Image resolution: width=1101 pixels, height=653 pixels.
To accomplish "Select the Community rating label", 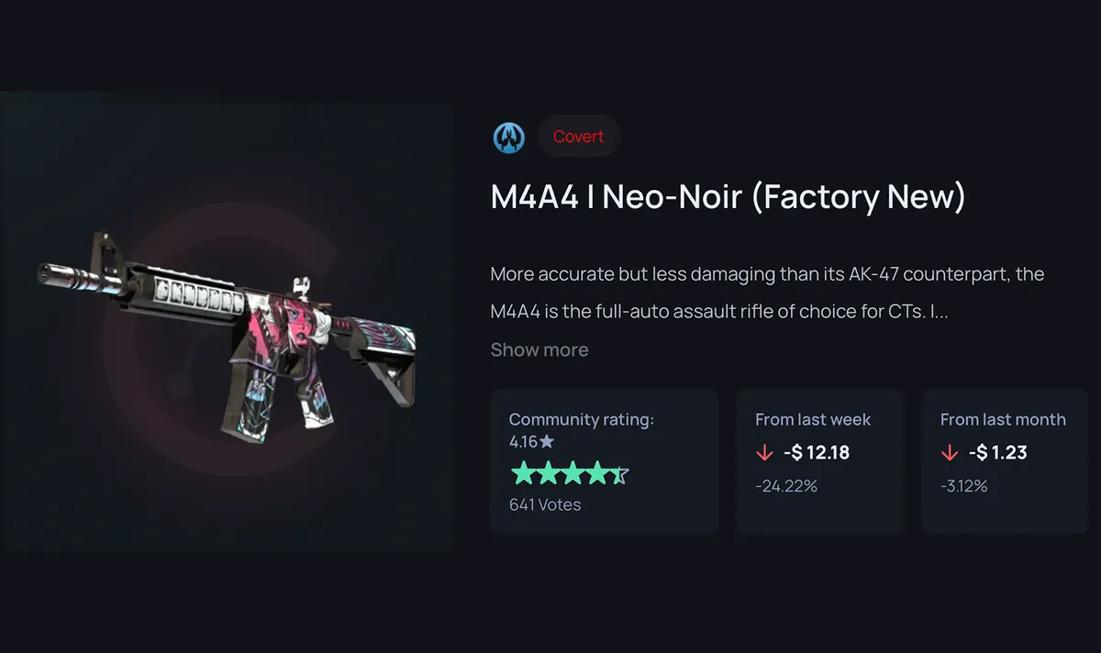I will coord(582,419).
